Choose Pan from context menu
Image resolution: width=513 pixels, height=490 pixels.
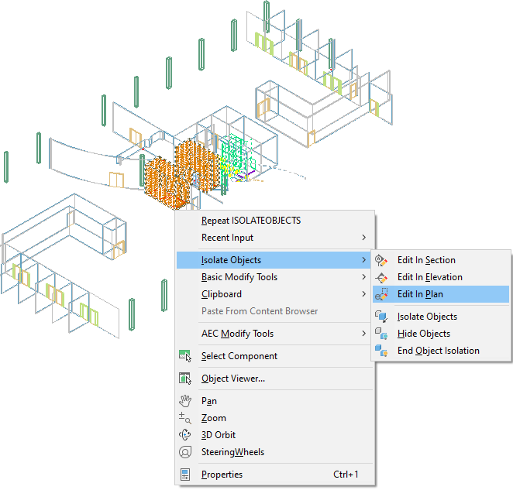pyautogui.click(x=274, y=401)
